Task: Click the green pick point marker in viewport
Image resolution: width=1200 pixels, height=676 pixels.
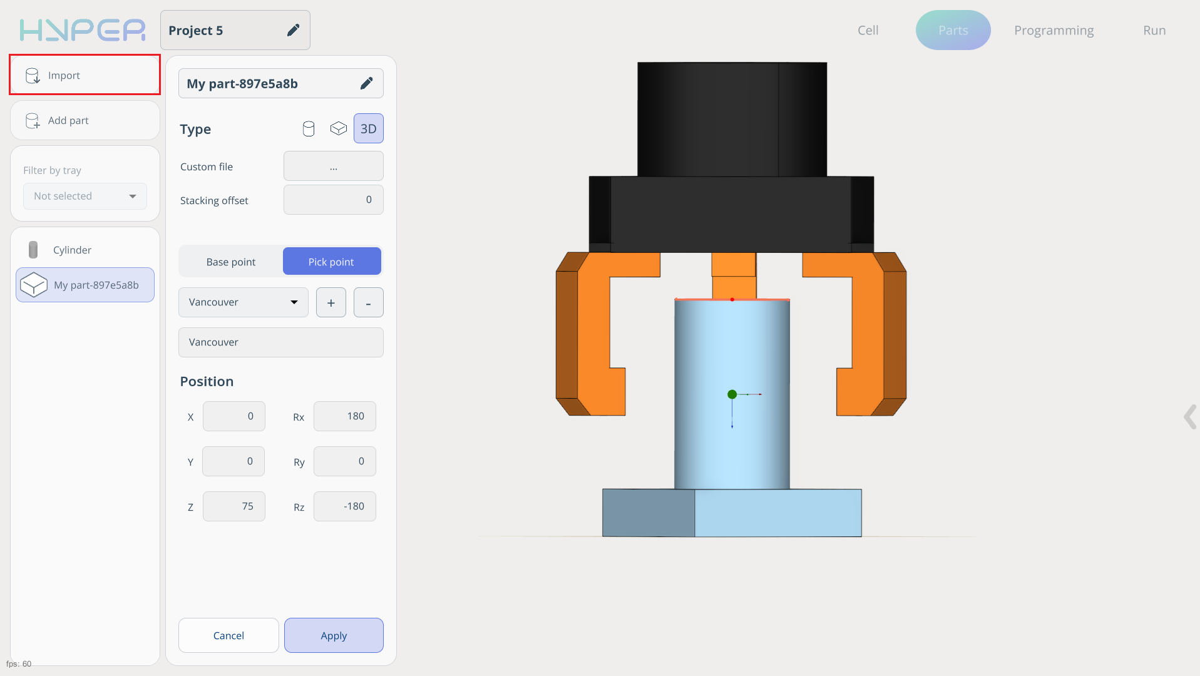Action: [x=732, y=394]
